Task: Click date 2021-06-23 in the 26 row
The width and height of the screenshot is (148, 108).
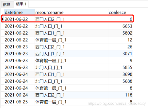Action: (x=16, y=47)
